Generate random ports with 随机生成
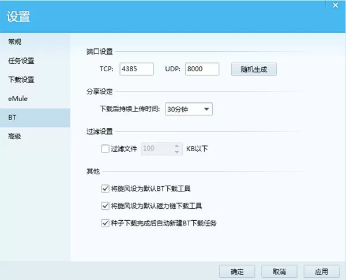346x280 pixels. click(254, 70)
